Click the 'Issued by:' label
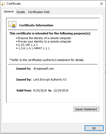The height and width of the screenshot is (134, 106). pyautogui.click(x=24, y=80)
